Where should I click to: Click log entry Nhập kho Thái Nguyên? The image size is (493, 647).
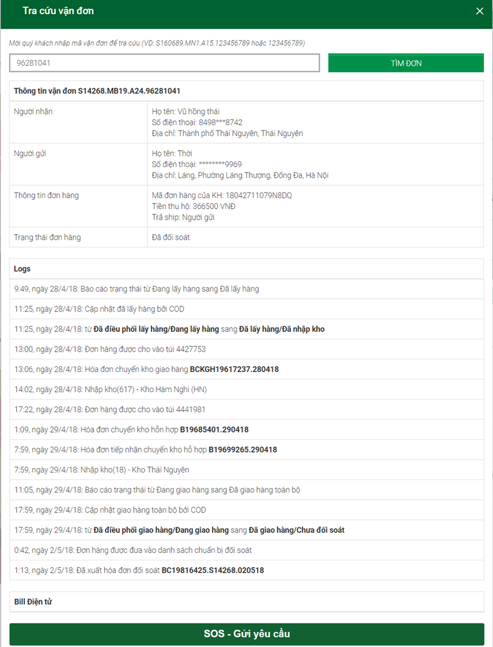tap(246, 470)
